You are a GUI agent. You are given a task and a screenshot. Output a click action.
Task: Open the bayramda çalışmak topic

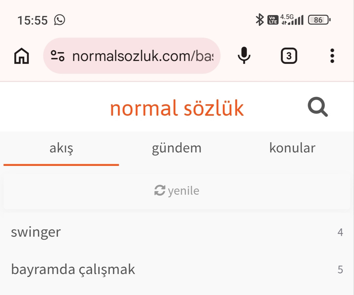click(x=73, y=269)
